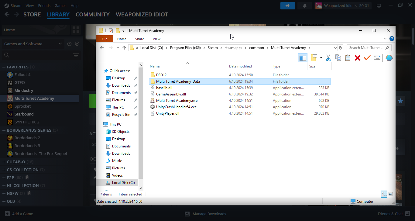Collapse the FAVORITES category in Steam
The image size is (415, 221).
tap(4, 67)
